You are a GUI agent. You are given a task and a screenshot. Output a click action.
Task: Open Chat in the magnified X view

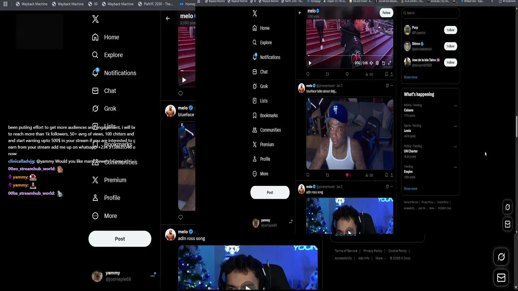pyautogui.click(x=104, y=91)
